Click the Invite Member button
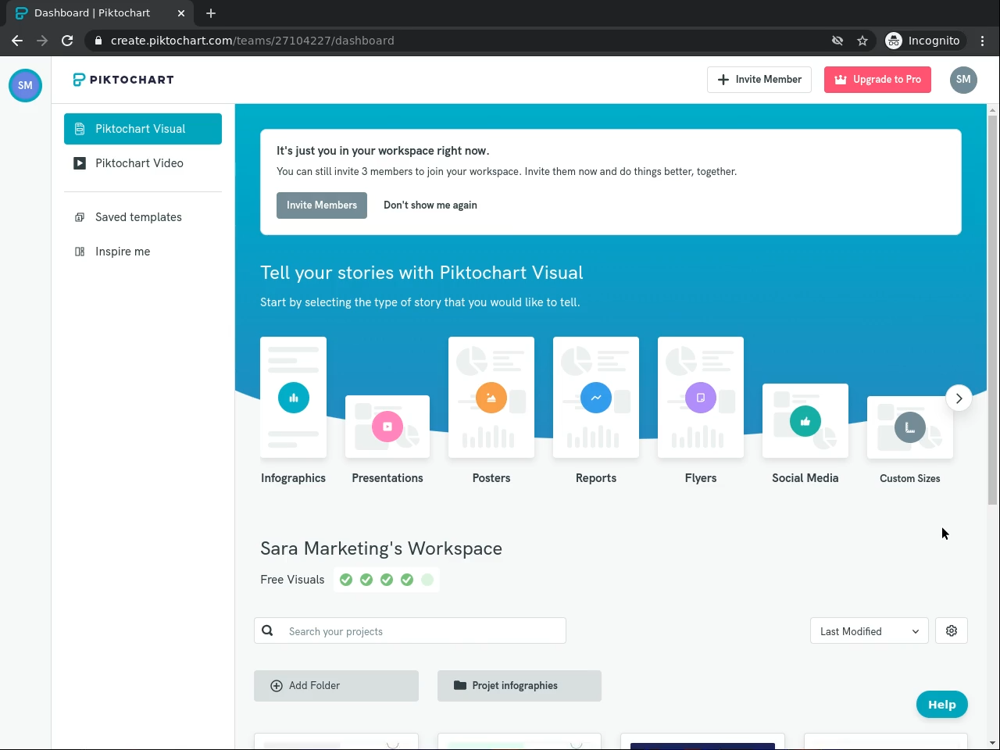Screen dimensions: 1000x750 (x=759, y=80)
